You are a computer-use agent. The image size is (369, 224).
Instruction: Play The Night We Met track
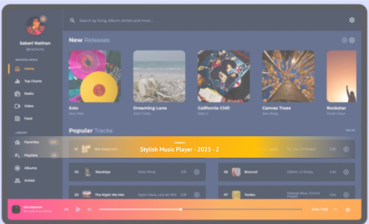click(197, 195)
